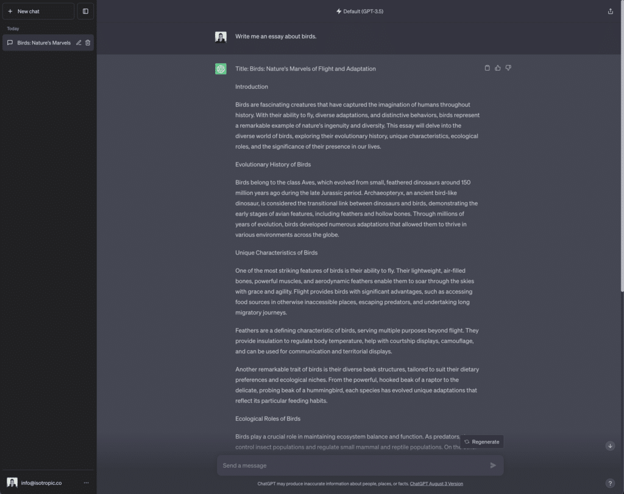Send the message with the arrow icon
This screenshot has width=624, height=494.
point(493,465)
